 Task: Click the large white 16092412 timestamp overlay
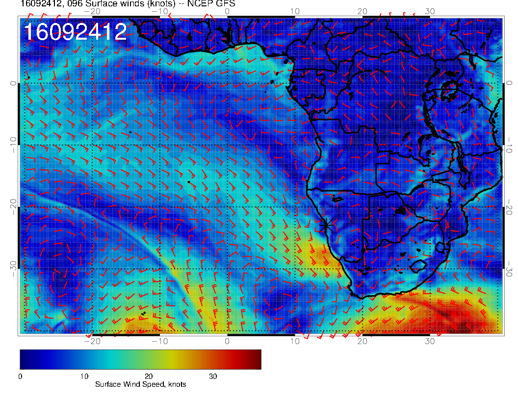(x=76, y=32)
